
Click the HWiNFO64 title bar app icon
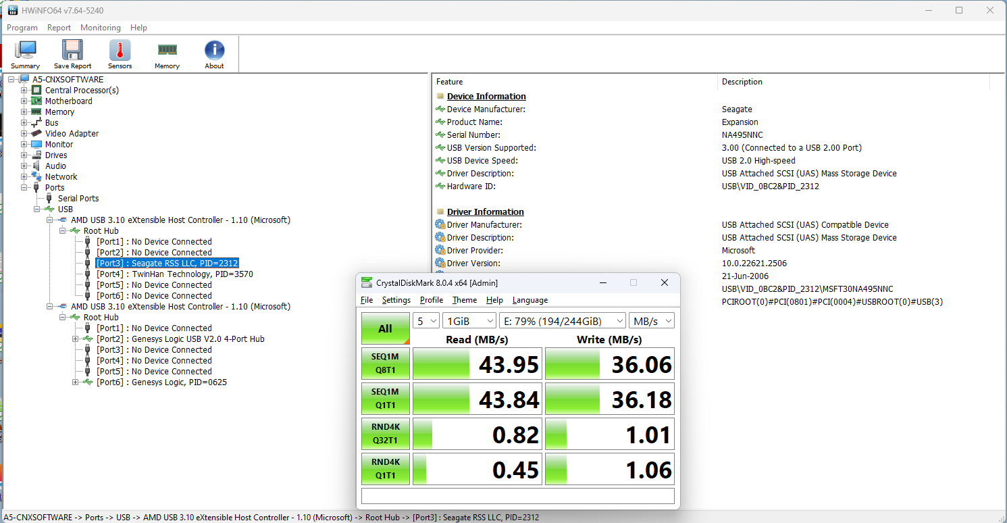click(12, 10)
